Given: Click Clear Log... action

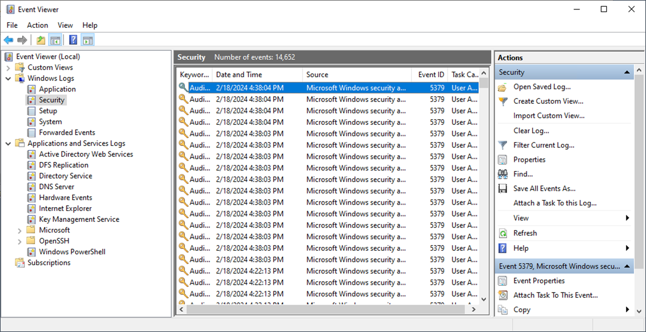Looking at the screenshot, I should [531, 131].
